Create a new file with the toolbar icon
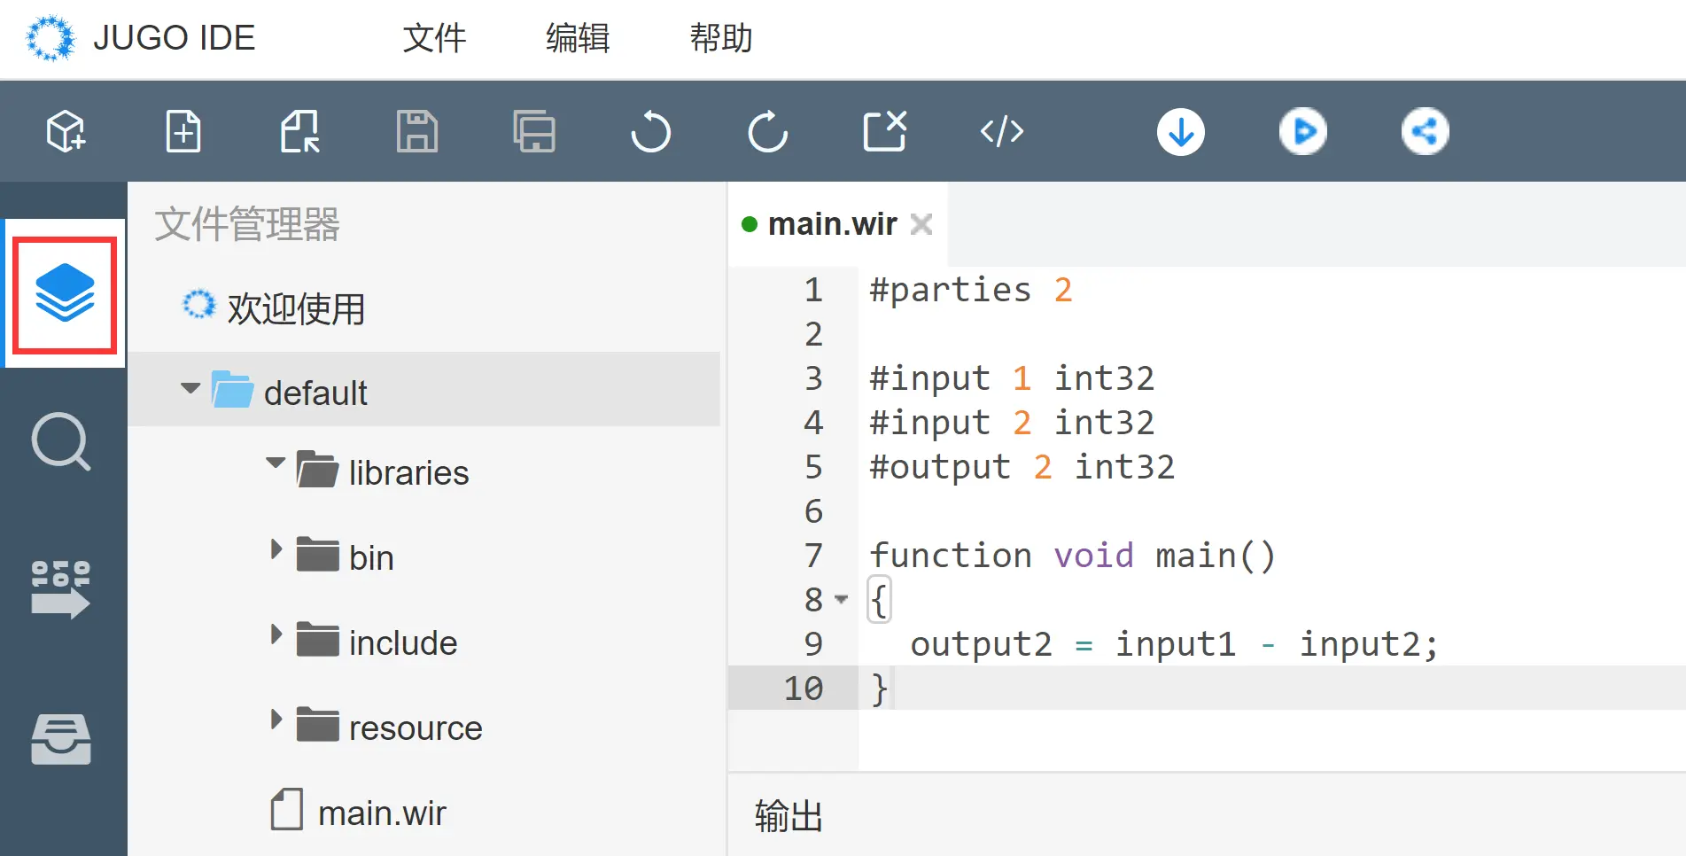Screen dimensions: 1686x856 click(183, 131)
